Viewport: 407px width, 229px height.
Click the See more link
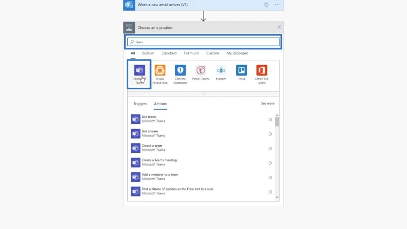pos(268,104)
